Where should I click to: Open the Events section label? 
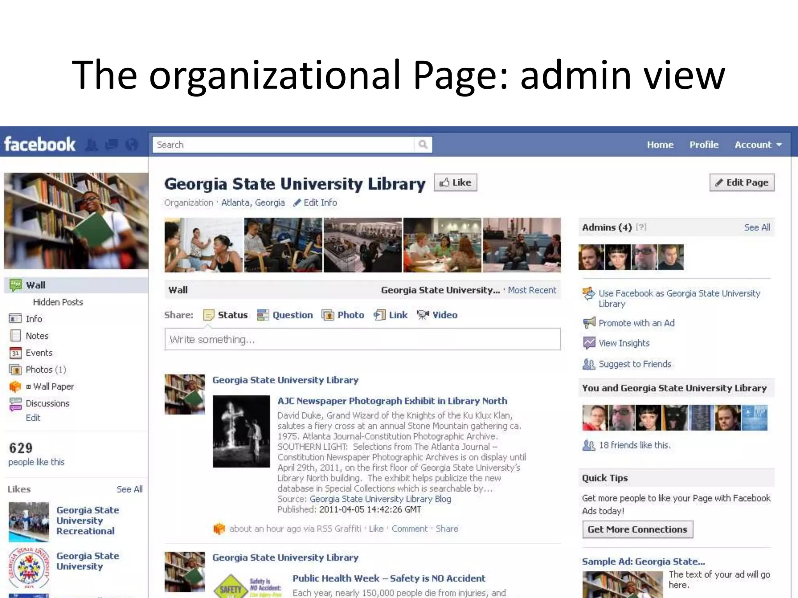39,353
